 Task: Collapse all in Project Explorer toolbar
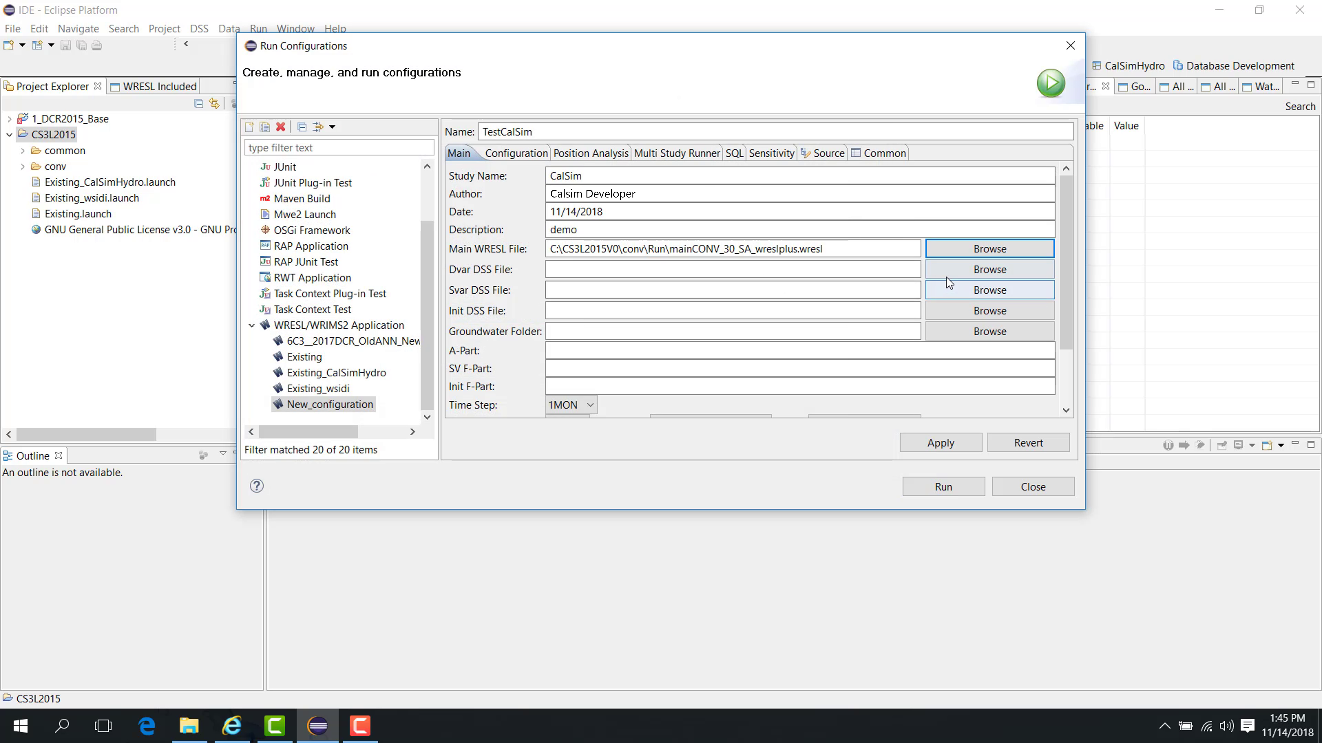click(x=199, y=104)
